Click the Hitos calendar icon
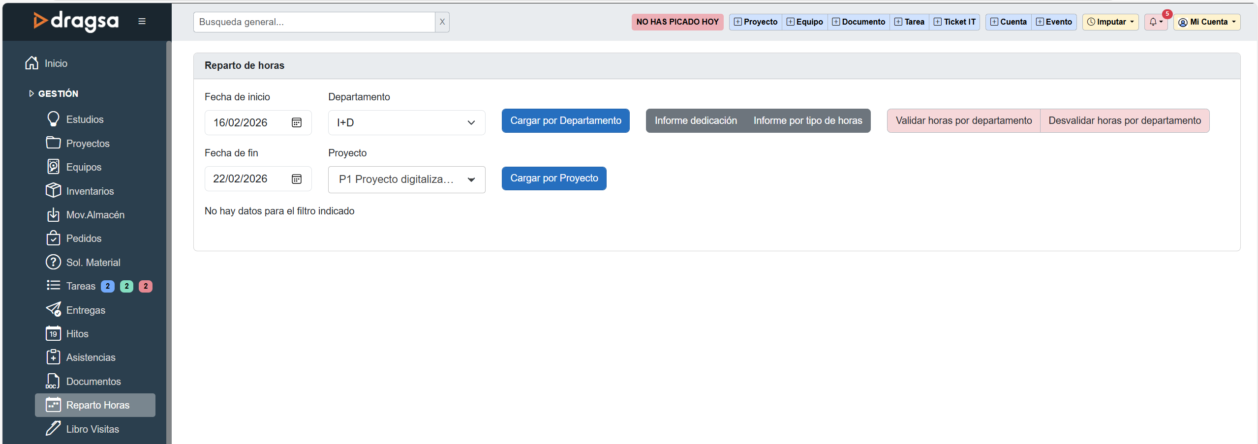This screenshot has height=444, width=1258. pyautogui.click(x=53, y=334)
